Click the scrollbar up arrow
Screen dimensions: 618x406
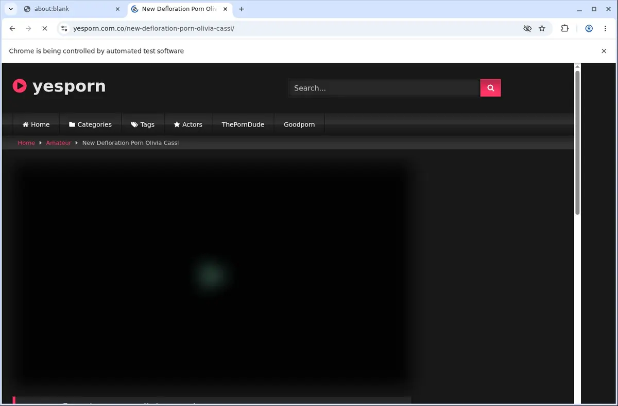coord(577,66)
